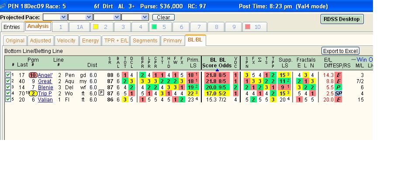Click the P run style icon for Blenie
The image size is (404, 175).
(x=338, y=87)
